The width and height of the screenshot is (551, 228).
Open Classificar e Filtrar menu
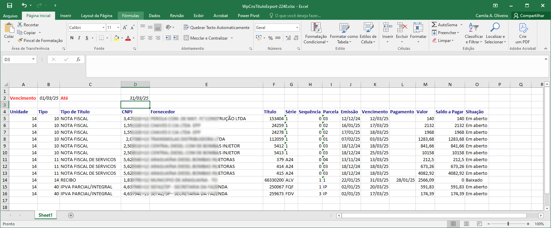[x=474, y=33]
